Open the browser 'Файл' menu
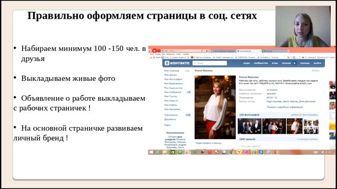This screenshot has width=337, height=189. click(x=152, y=54)
